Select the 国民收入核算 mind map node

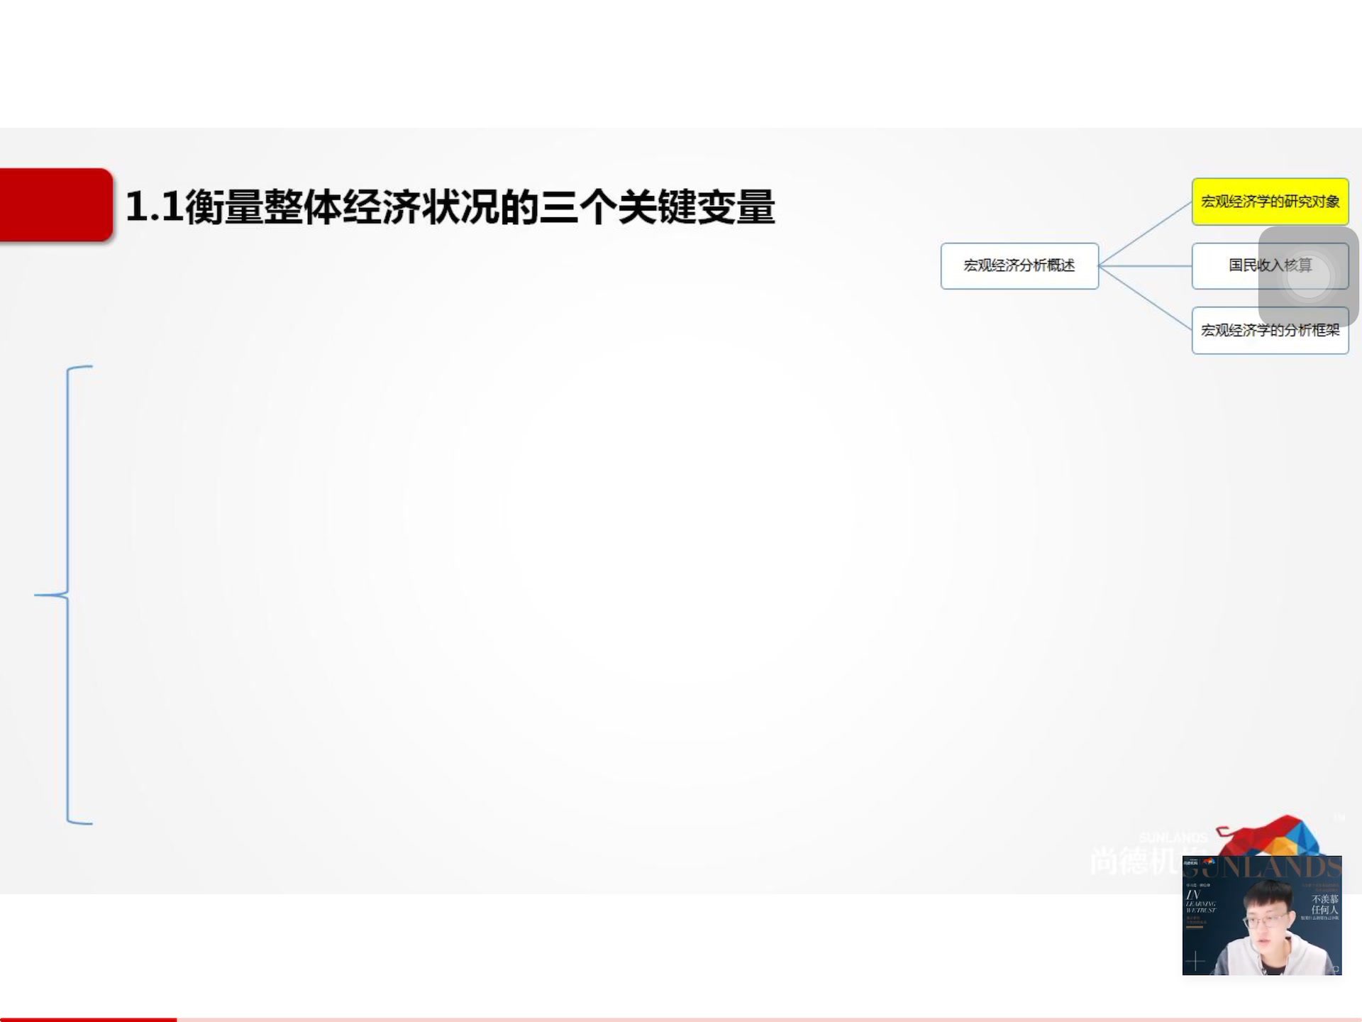[1270, 265]
